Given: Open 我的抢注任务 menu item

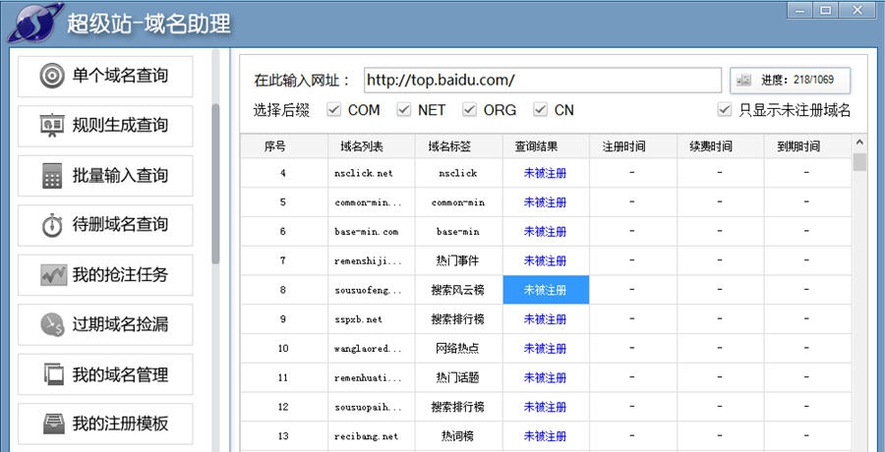Looking at the screenshot, I should coord(105,275).
